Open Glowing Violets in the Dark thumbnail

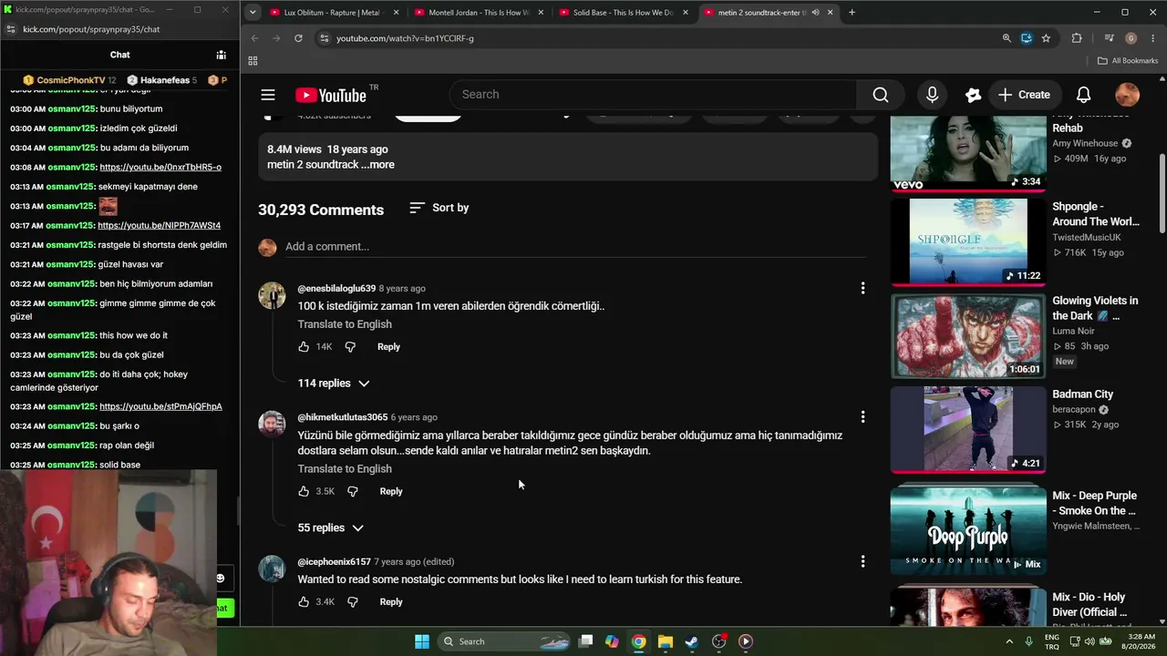click(x=968, y=336)
